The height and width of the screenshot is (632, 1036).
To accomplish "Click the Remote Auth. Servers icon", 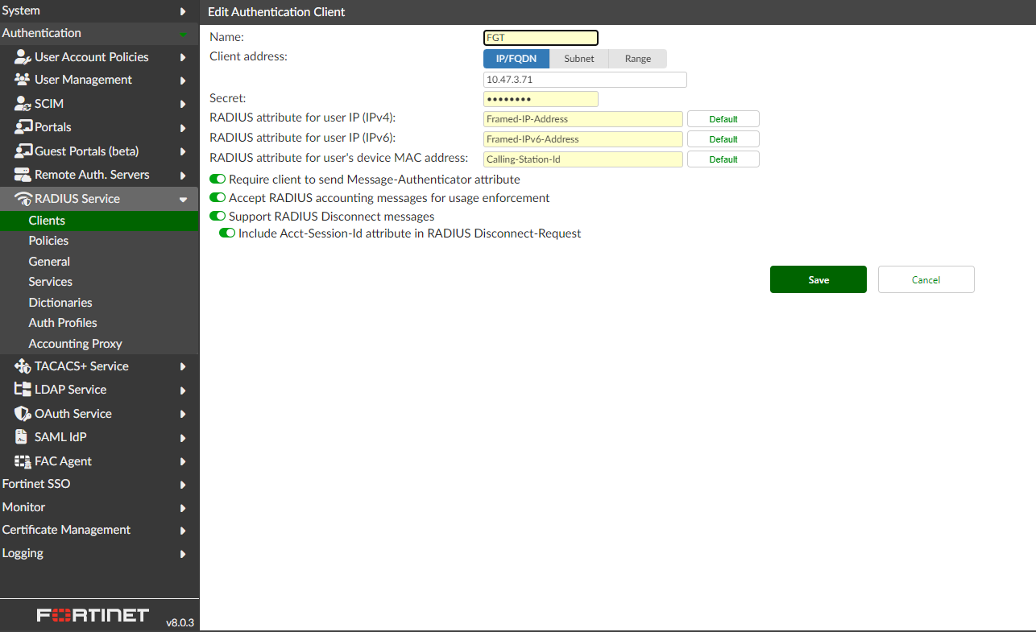I will point(23,175).
